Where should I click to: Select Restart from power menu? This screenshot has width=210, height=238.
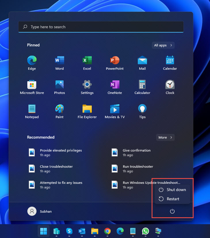172,199
